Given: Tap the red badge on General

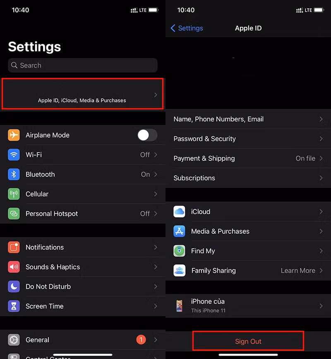Looking at the screenshot, I should click(x=141, y=340).
